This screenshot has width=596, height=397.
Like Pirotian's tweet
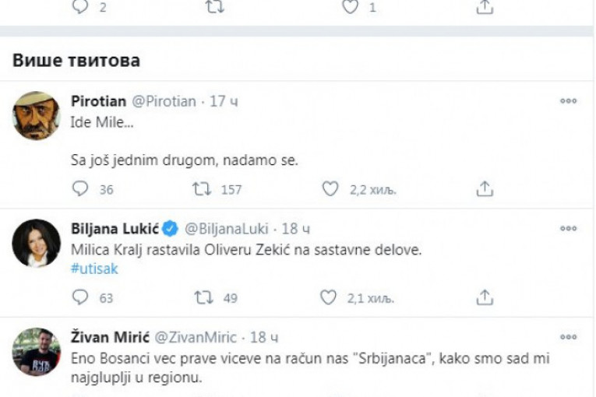point(330,189)
